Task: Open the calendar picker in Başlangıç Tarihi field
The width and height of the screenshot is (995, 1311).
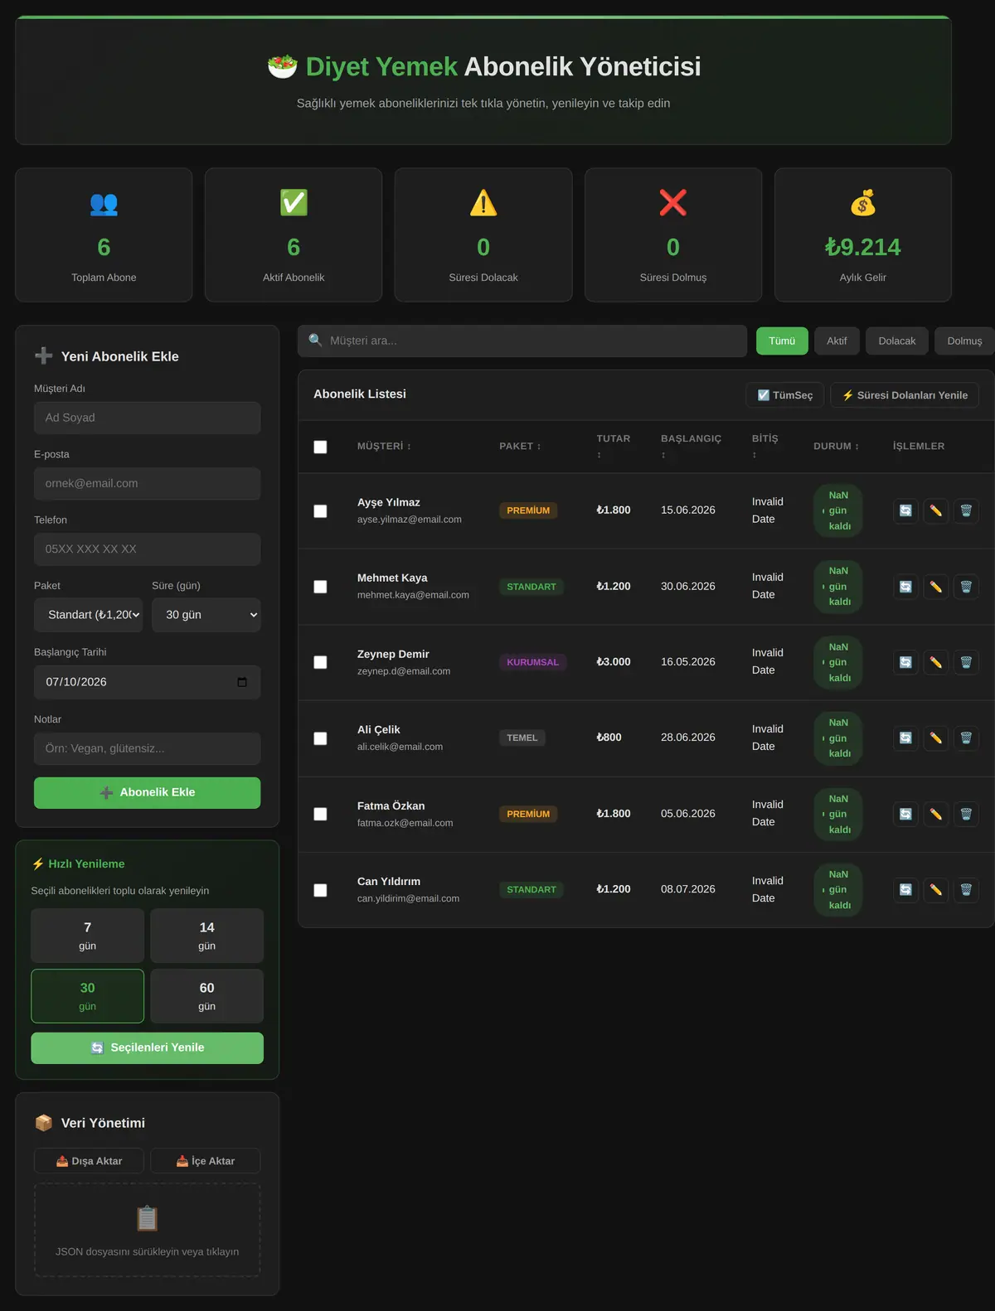Action: [242, 682]
